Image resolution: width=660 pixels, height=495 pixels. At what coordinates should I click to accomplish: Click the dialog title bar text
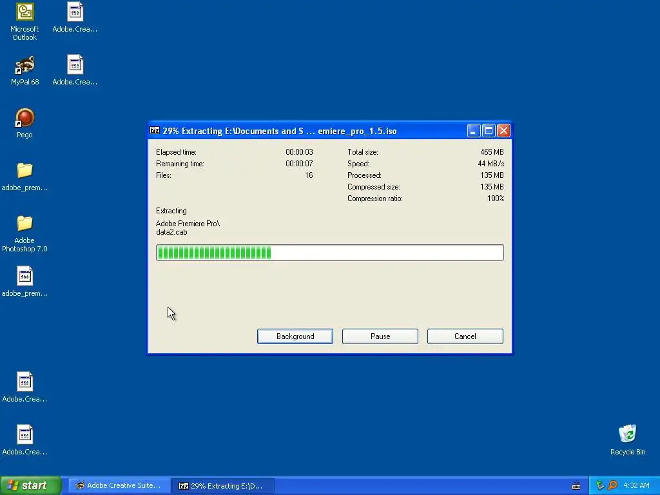coord(280,131)
